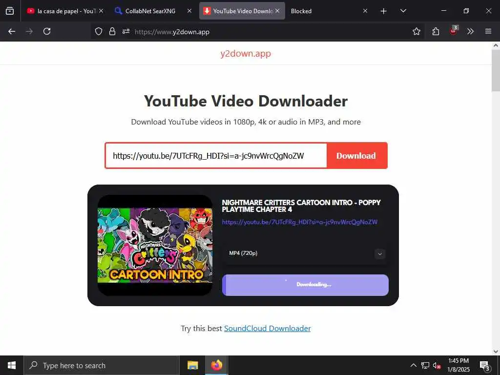
Task: Open File Explorer from taskbar
Action: click(x=192, y=365)
